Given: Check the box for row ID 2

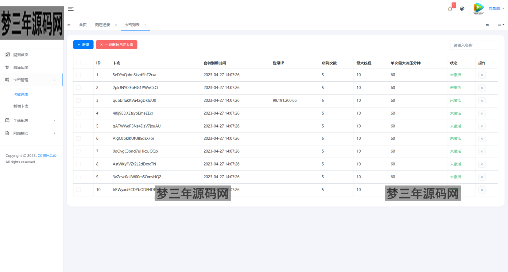Looking at the screenshot, I should click(78, 87).
